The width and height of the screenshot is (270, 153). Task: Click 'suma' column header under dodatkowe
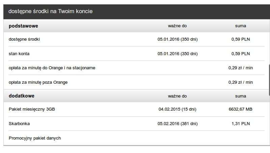pos(241,96)
